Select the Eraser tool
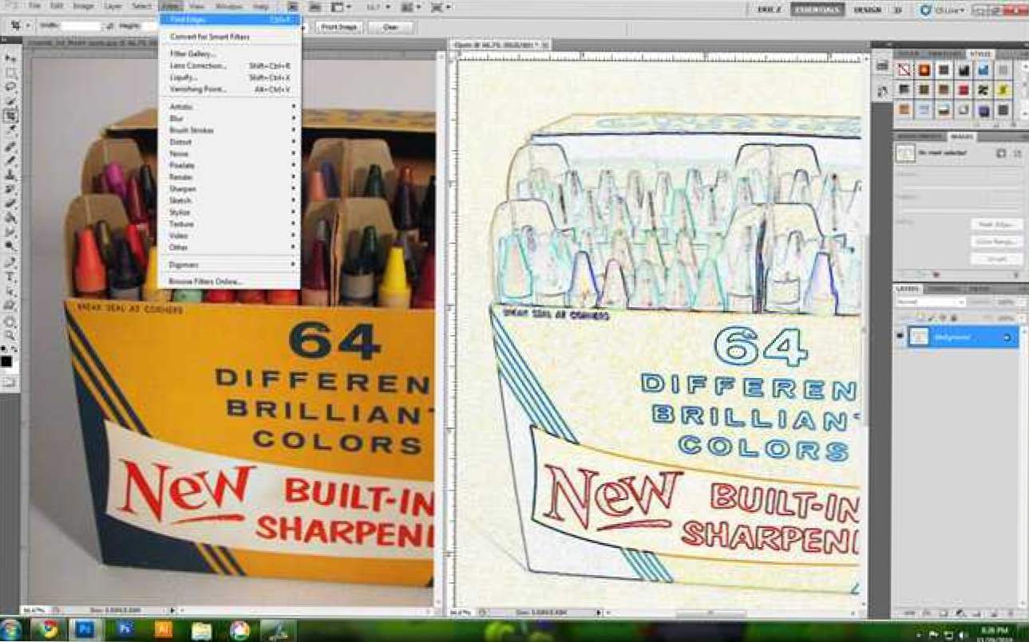The image size is (1029, 642). coord(10,203)
